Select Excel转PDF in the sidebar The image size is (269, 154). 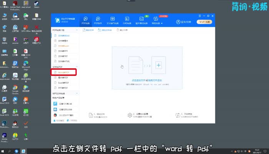(63, 82)
